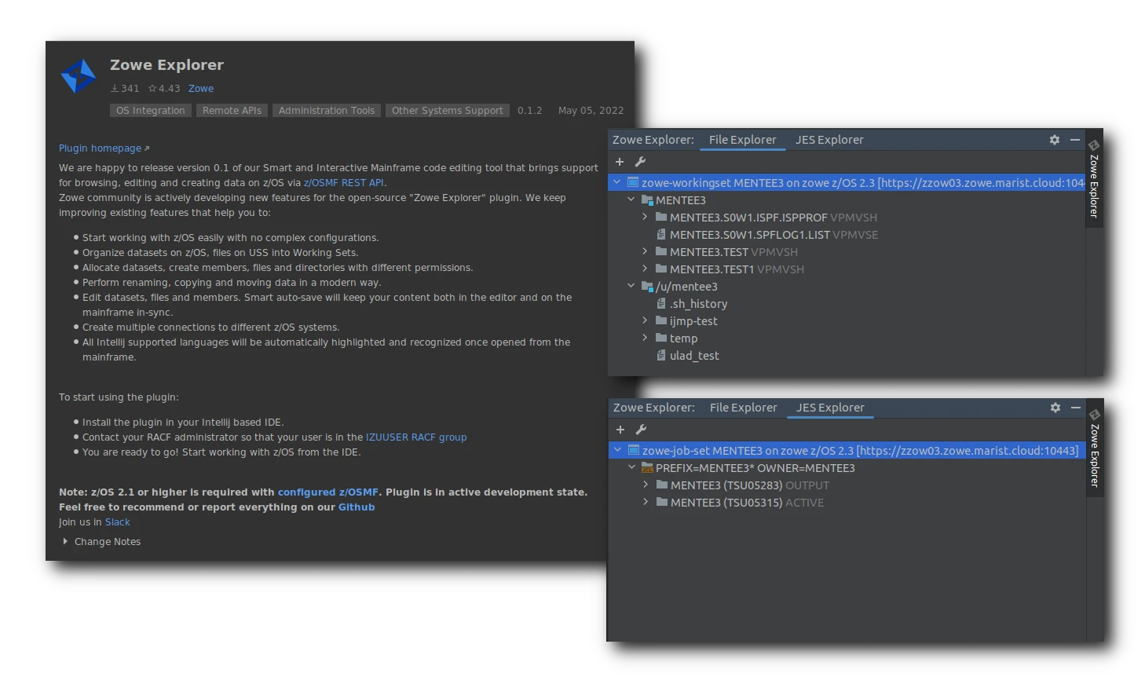Click the Zowe Explorer plugin logo
This screenshot has height=677, width=1145.
pos(79,76)
